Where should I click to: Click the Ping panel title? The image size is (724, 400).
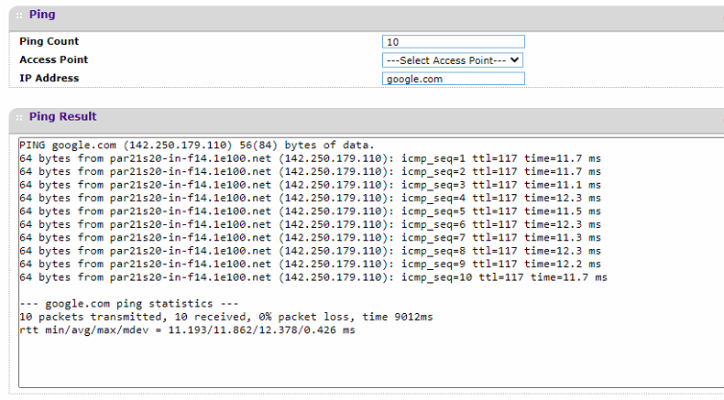click(x=42, y=15)
